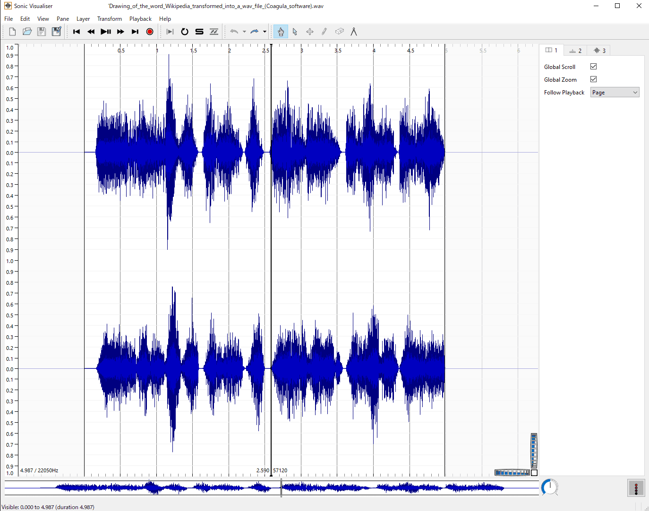
Task: Create a new session with the blank page icon
Action: pyautogui.click(x=13, y=32)
